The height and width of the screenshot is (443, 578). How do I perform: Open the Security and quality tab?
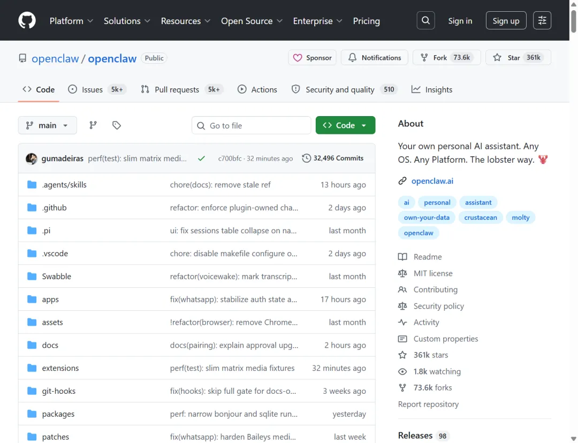click(x=344, y=89)
